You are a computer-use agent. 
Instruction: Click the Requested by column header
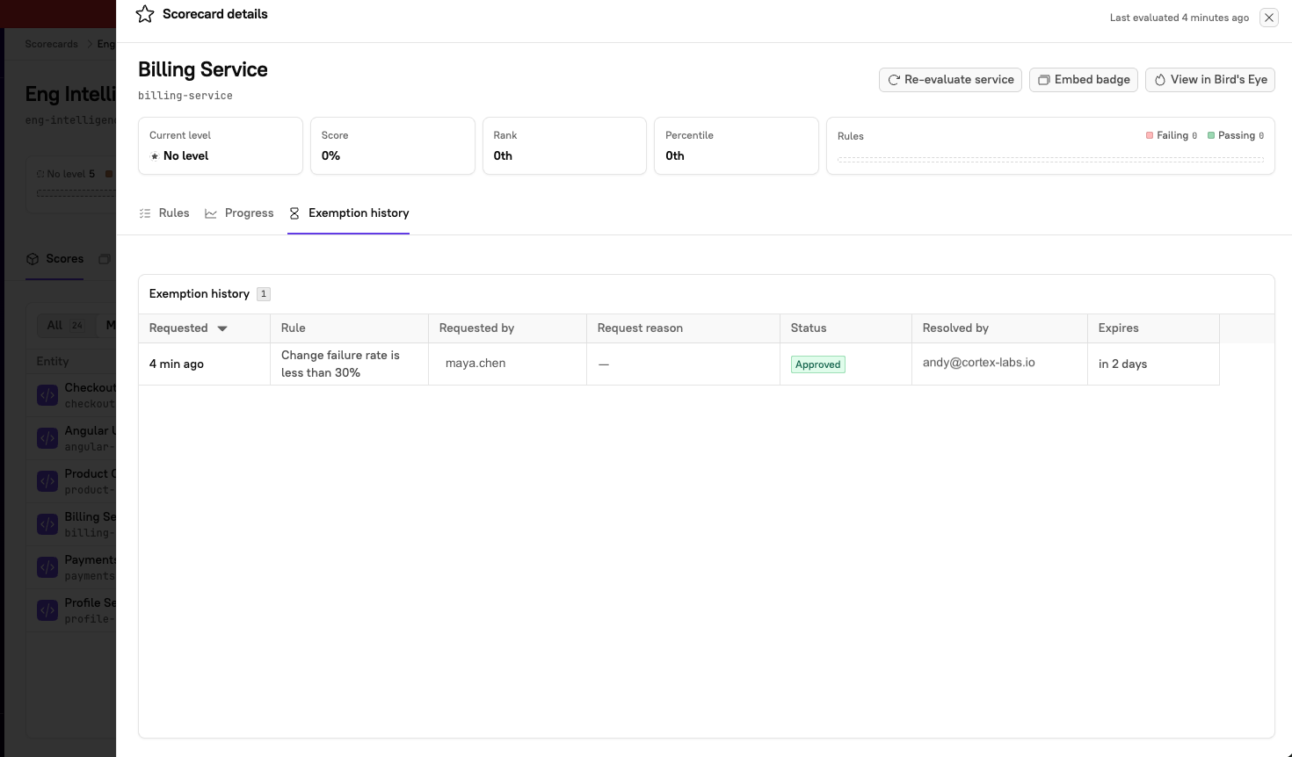click(x=507, y=328)
